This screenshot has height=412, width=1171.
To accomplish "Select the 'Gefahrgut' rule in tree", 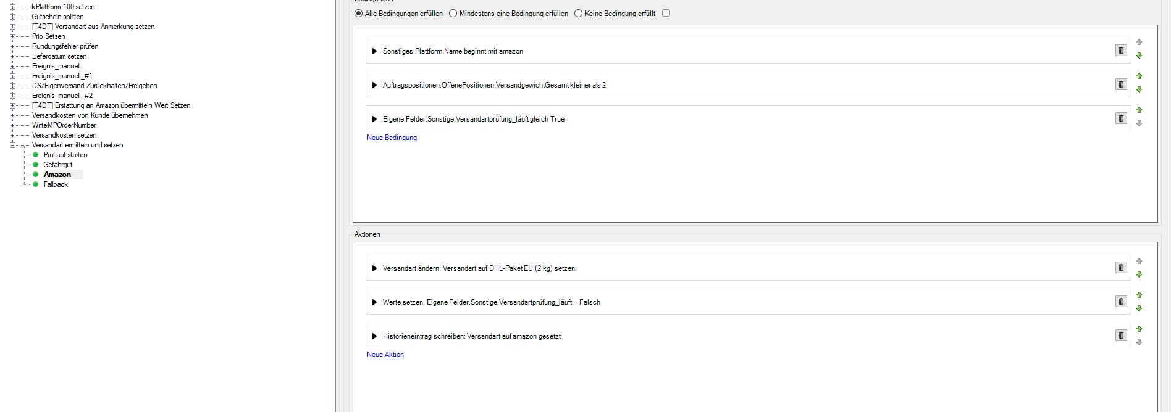I will (58, 165).
